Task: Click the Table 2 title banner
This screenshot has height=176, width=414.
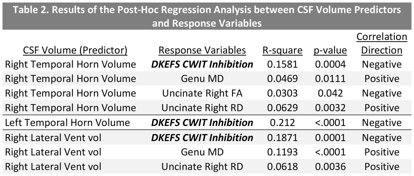Action: click(x=207, y=16)
